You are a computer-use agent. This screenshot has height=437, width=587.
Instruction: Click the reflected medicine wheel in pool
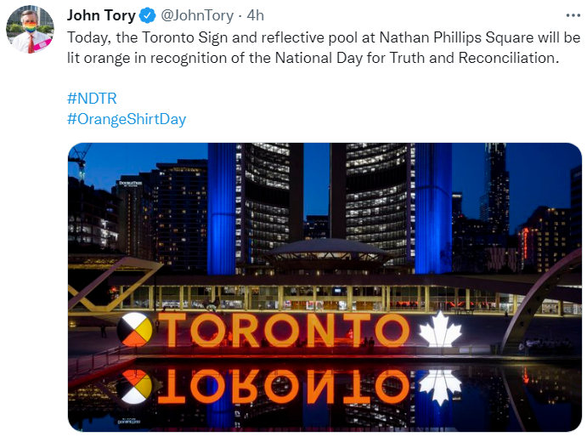click(x=135, y=387)
